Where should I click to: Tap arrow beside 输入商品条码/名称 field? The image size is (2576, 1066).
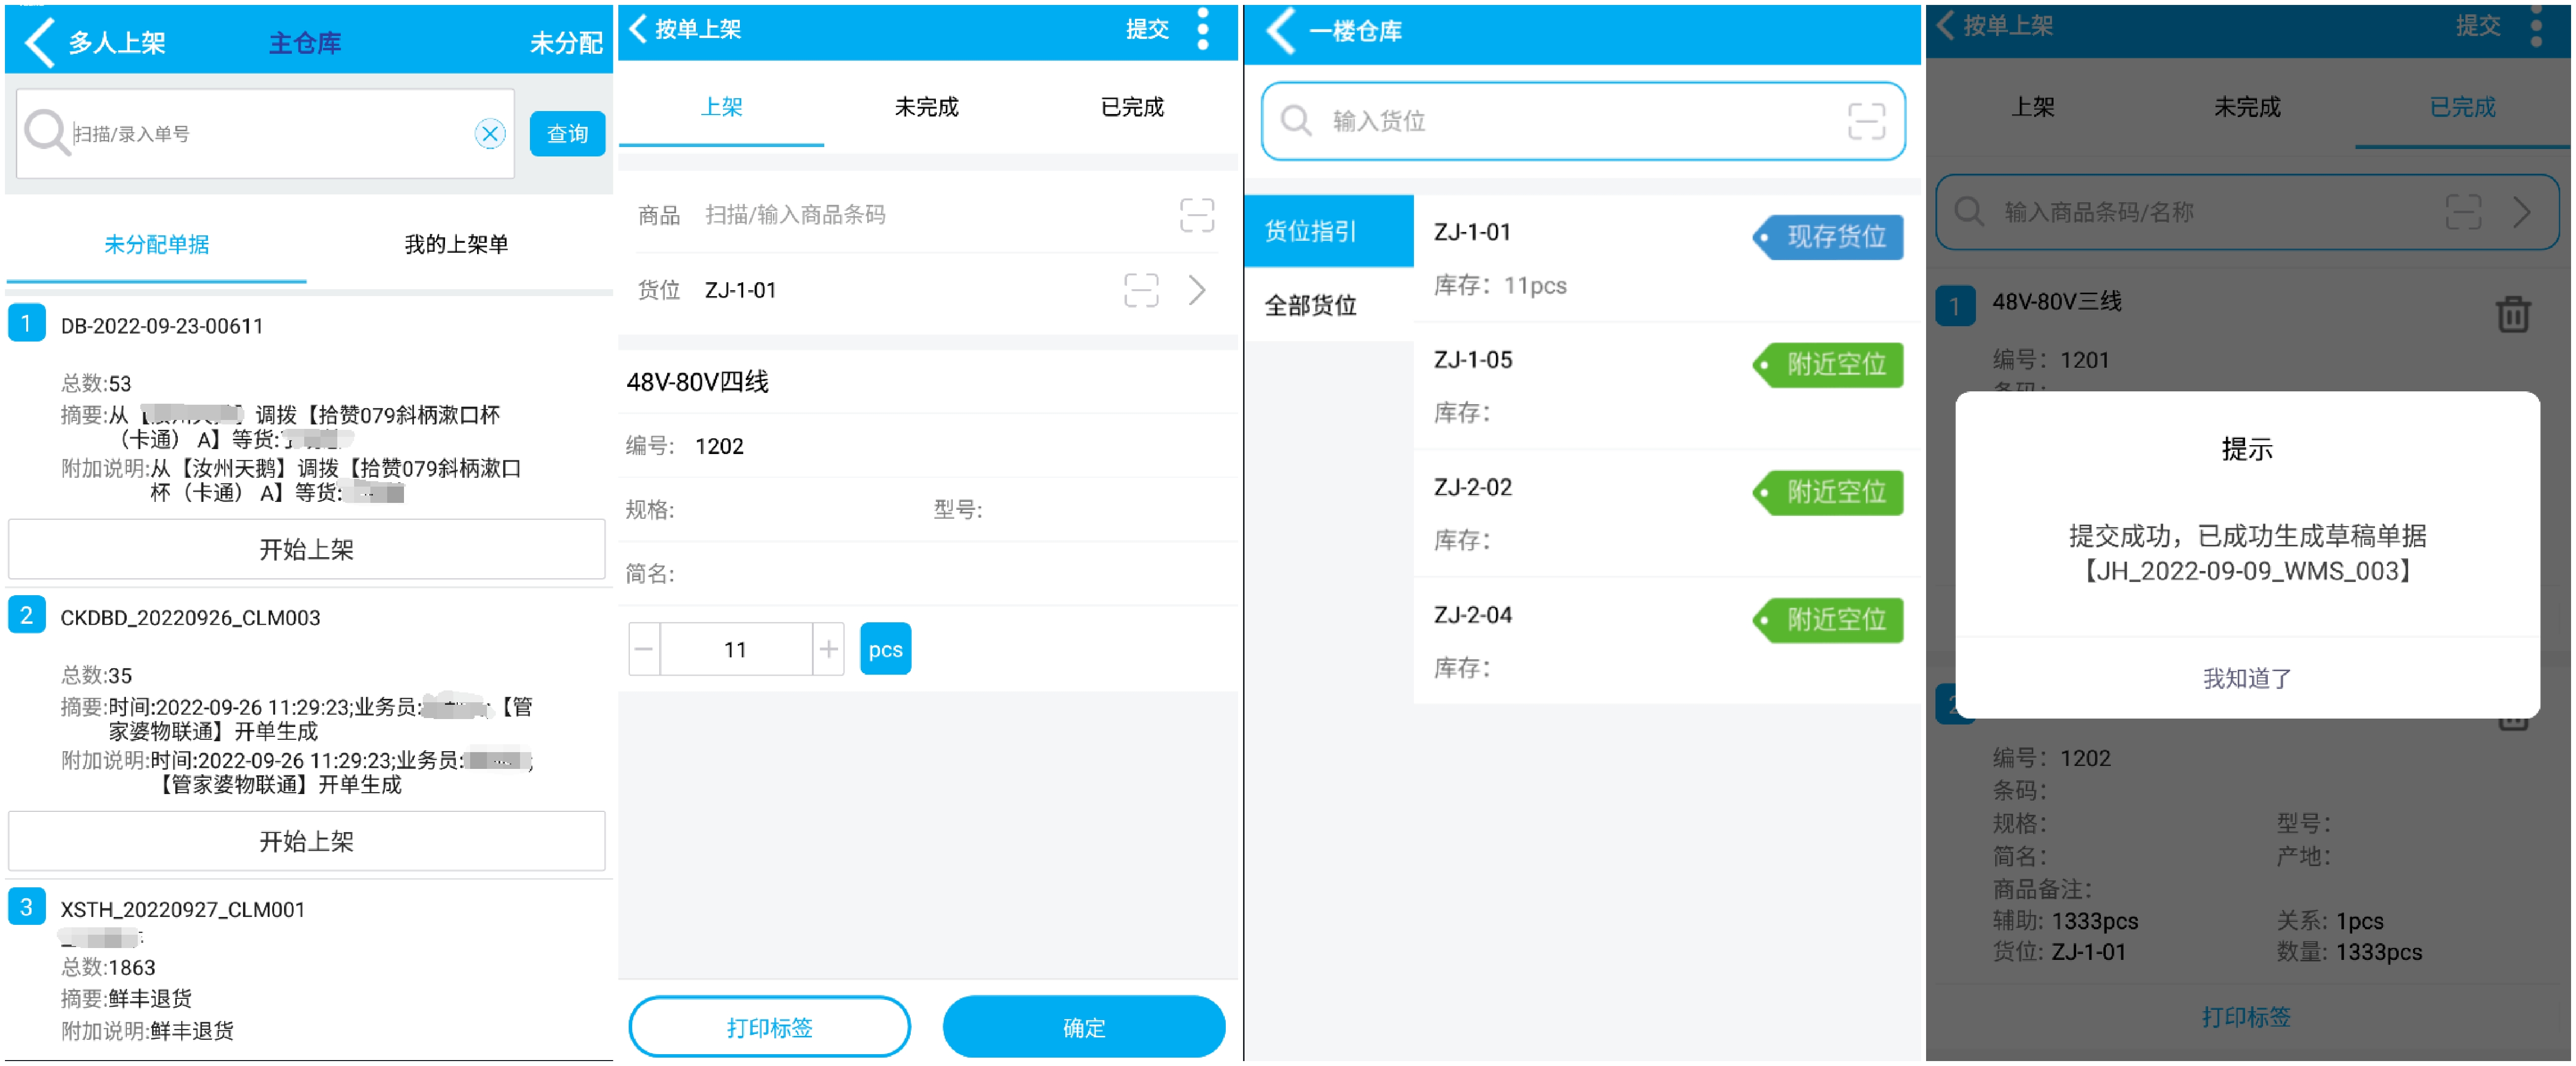pyautogui.click(x=2522, y=212)
